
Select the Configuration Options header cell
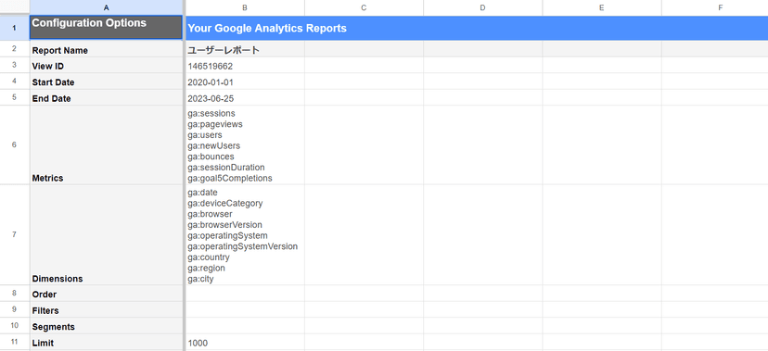107,28
